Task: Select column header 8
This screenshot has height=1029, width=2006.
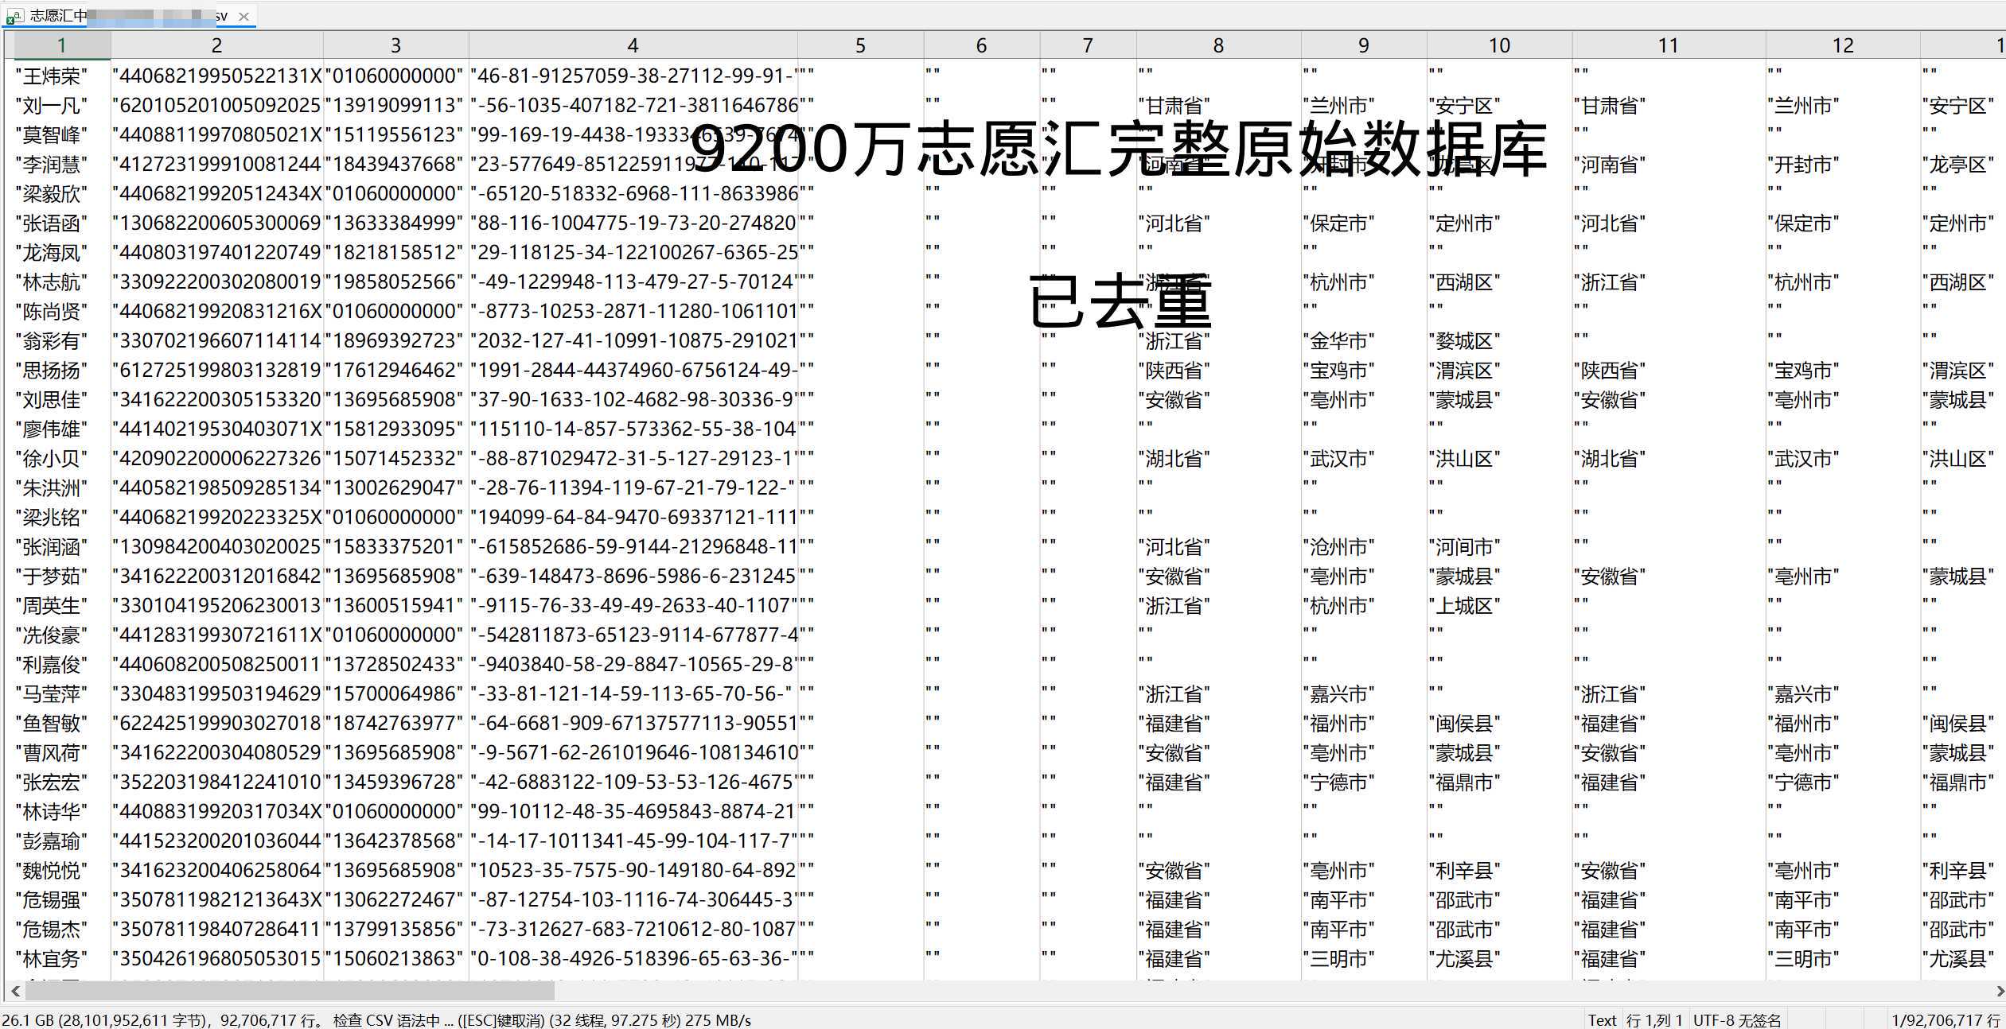Action: [x=1218, y=45]
